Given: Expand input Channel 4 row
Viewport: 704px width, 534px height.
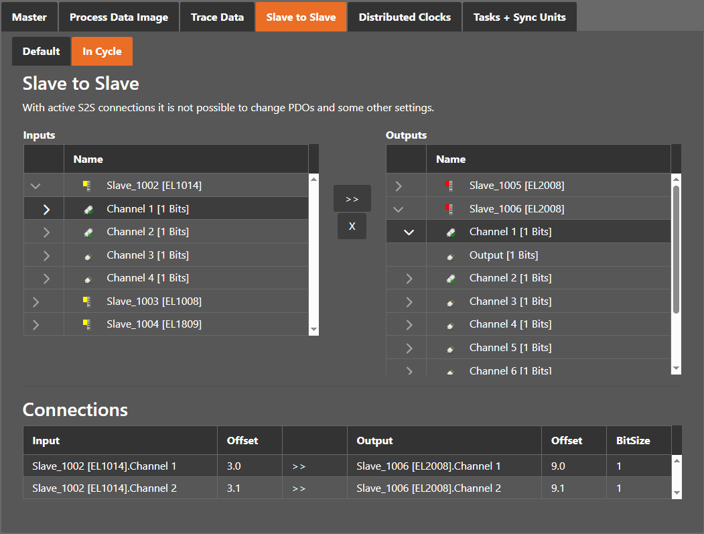Looking at the screenshot, I should [x=46, y=278].
